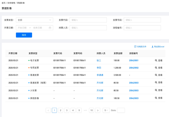Click the blue 搜索 search button
Viewport: 169px width, 117px height.
point(24,35)
